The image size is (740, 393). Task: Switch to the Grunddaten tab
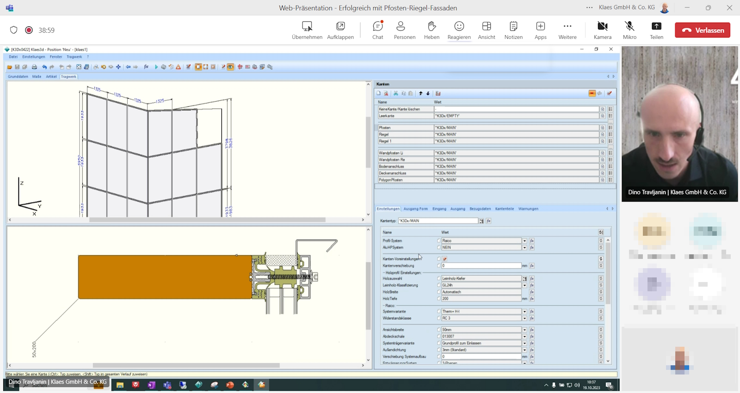click(18, 77)
